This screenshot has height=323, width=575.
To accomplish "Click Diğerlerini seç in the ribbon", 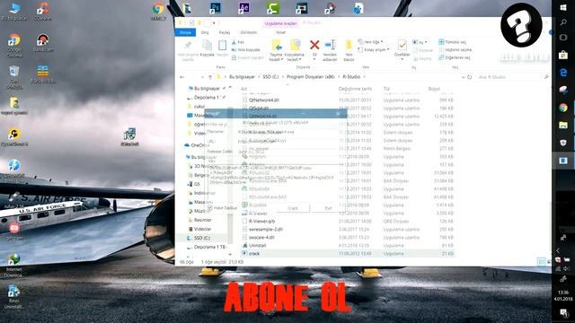I will 454,57.
